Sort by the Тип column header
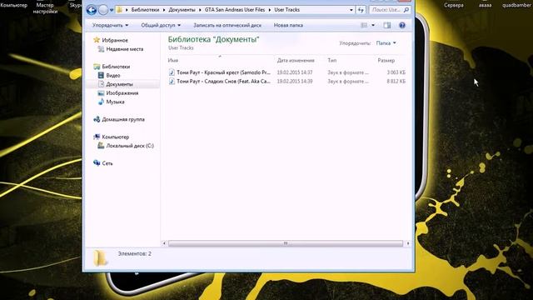The height and width of the screenshot is (300, 533). pyautogui.click(x=332, y=60)
